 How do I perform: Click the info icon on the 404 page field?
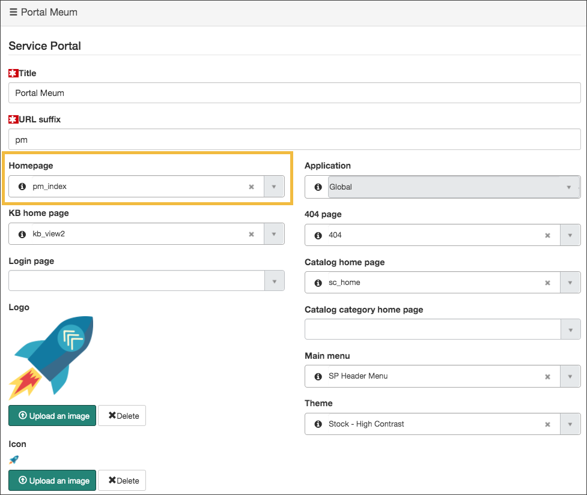(317, 235)
